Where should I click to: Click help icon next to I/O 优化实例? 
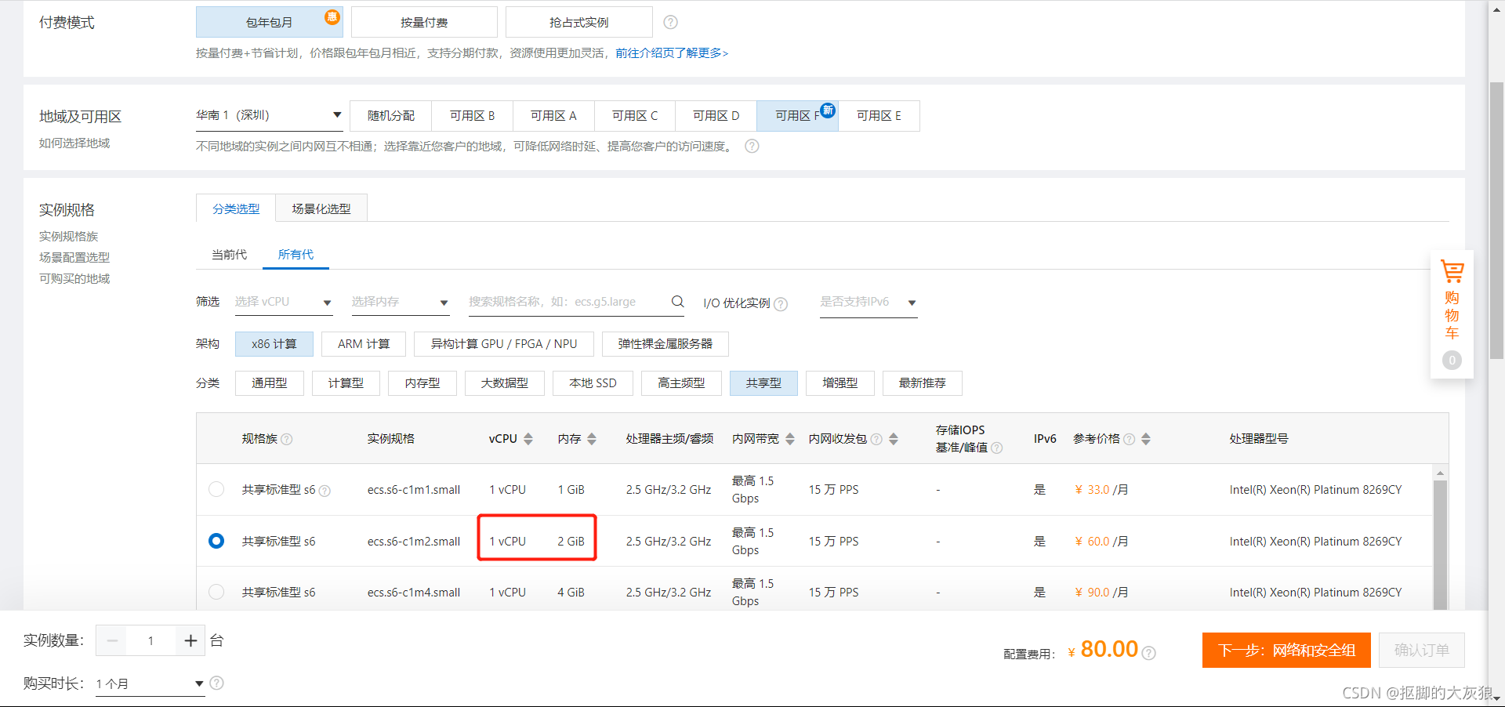coord(781,304)
